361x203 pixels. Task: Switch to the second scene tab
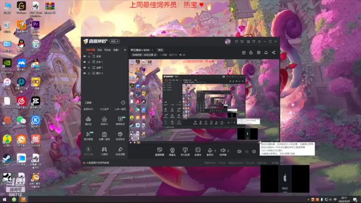click(99, 50)
